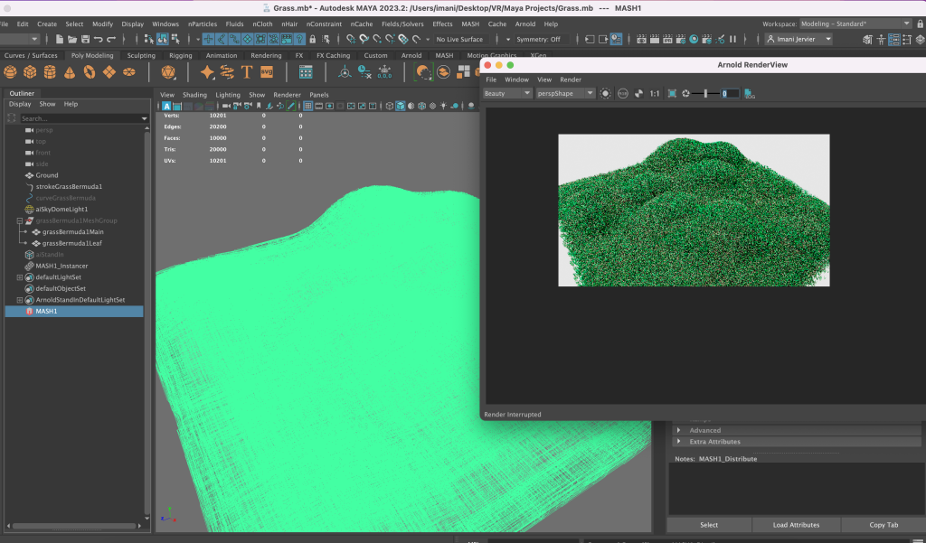Create a polygon sphere from the shelf
The height and width of the screenshot is (543, 926).
pyautogui.click(x=10, y=72)
